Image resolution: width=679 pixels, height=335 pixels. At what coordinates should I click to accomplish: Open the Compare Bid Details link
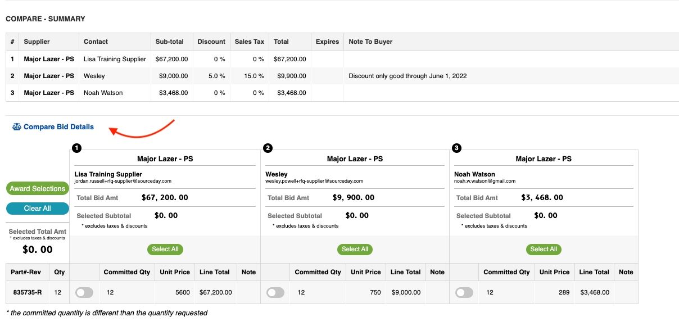point(58,127)
